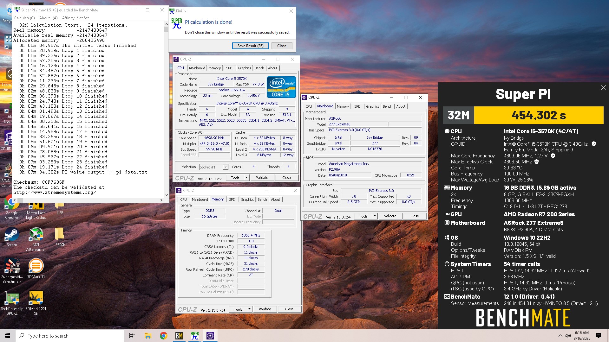This screenshot has width=609, height=342.
Task: Open the 5800k desktop folder
Action: tap(60, 237)
